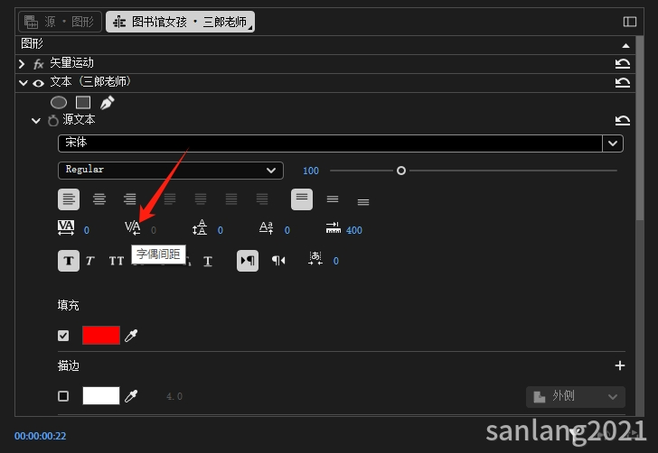The width and height of the screenshot is (658, 453).
Task: Click the tsume value 0
Action: [335, 261]
